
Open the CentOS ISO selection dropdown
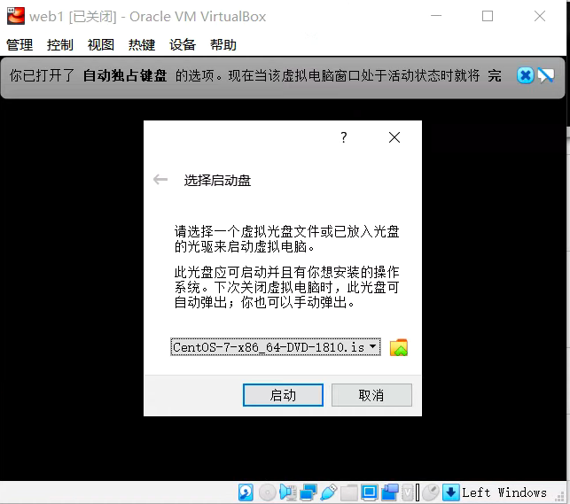[x=276, y=347]
